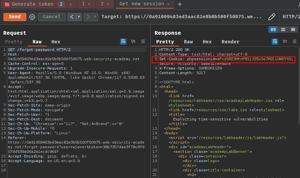Viewport: 300px width, 178px height.
Task: Go back to previous request in history
Action: tap(72, 17)
